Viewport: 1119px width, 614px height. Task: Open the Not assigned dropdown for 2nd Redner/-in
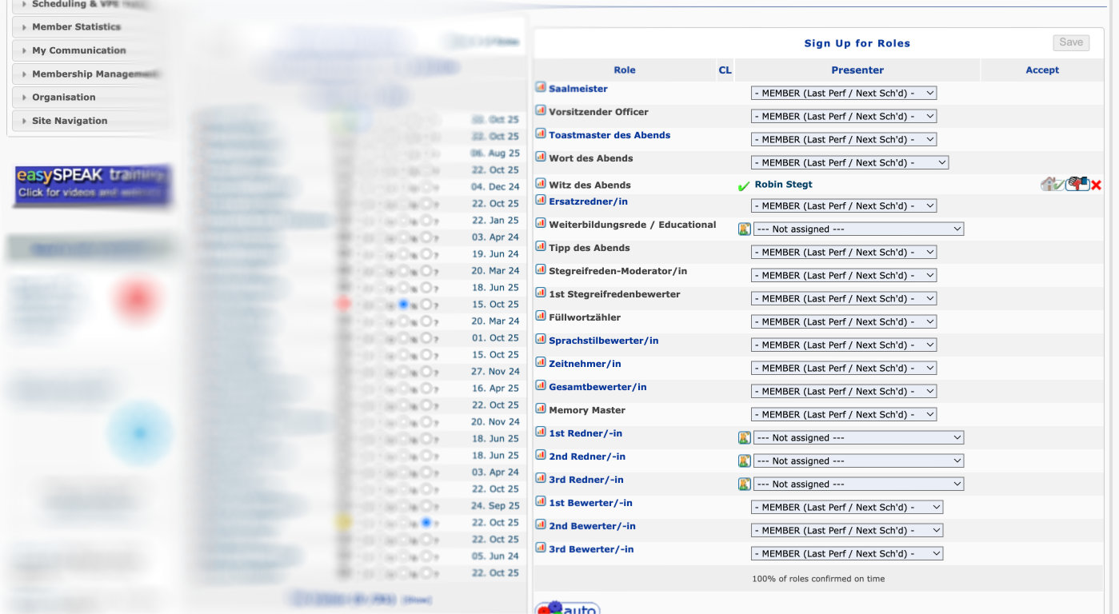858,461
